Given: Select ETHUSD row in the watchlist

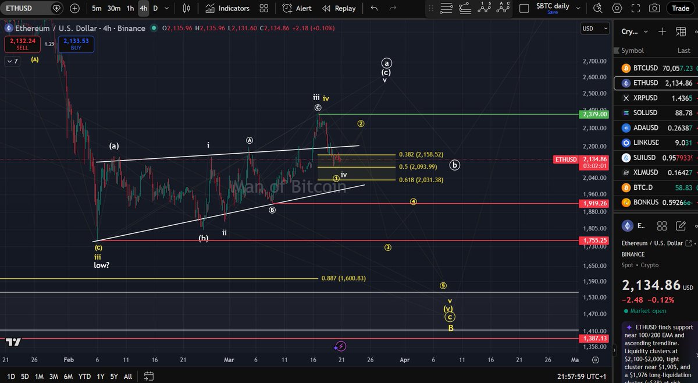Looking at the screenshot, I should pyautogui.click(x=656, y=83).
